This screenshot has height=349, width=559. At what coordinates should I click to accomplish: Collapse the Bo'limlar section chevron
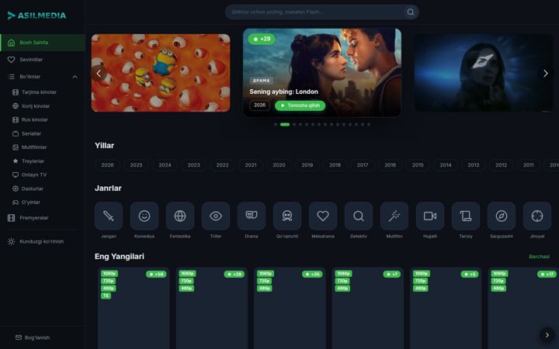[75, 77]
